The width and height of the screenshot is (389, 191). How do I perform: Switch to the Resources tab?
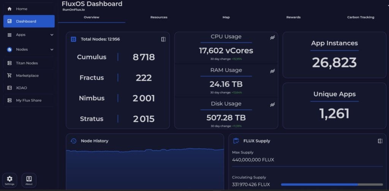(159, 17)
